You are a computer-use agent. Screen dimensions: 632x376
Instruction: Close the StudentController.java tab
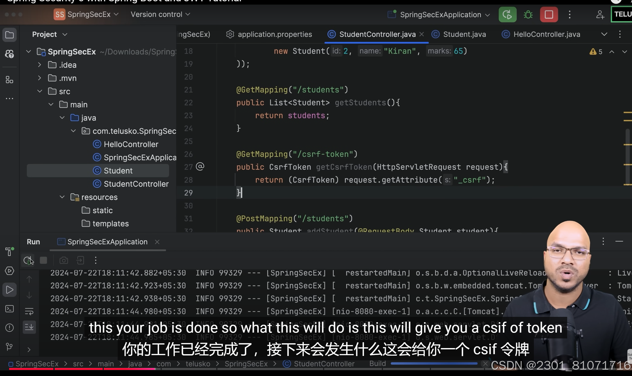[x=422, y=34]
